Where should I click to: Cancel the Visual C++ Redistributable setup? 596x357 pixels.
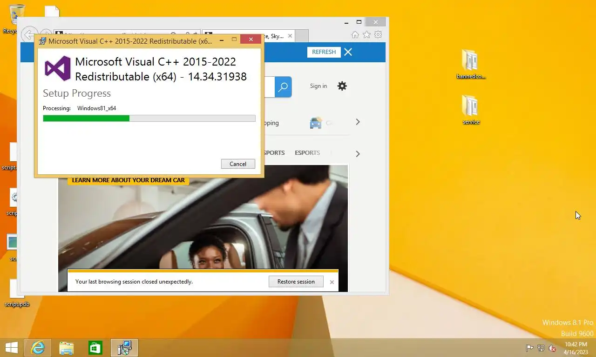point(238,164)
